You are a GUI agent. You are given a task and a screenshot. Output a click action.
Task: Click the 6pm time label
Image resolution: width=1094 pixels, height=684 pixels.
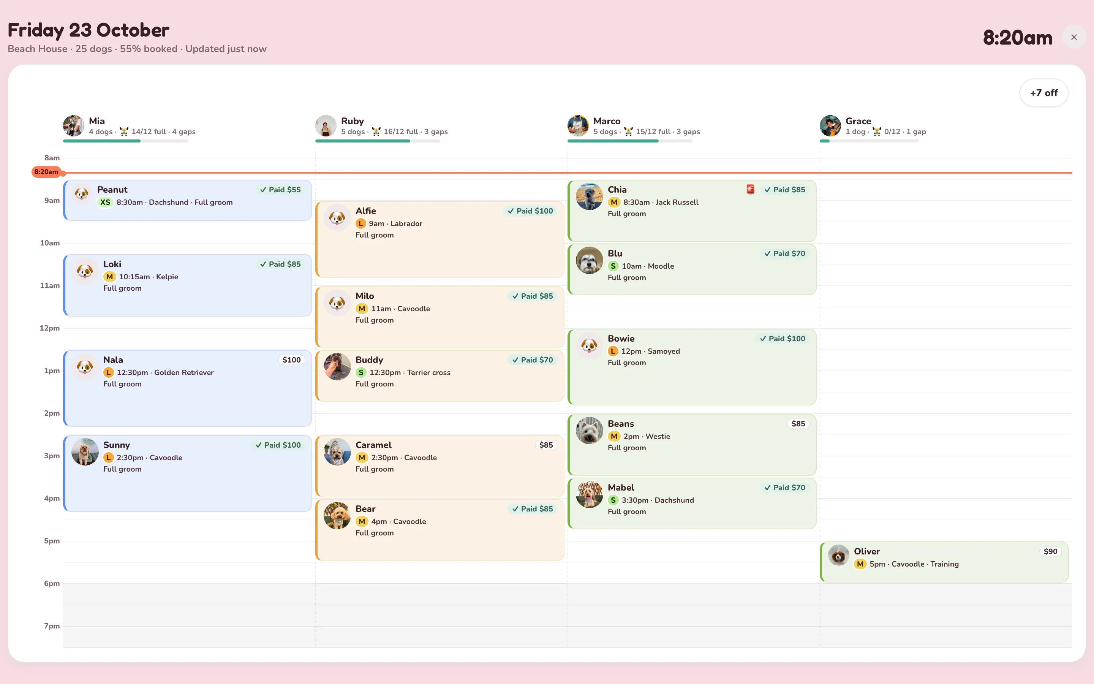pos(52,584)
